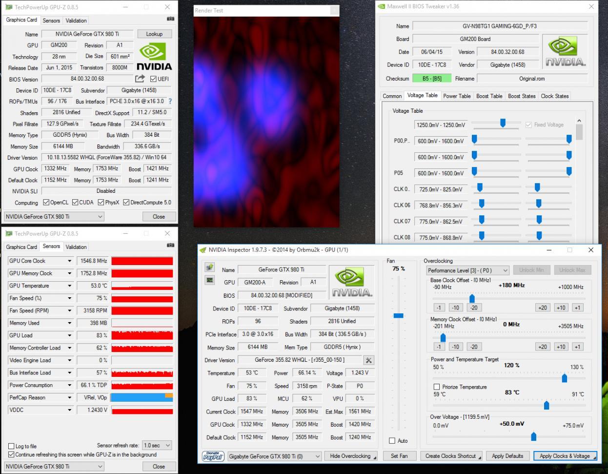
Task: Switch to Common tab in BIOS Tweaker
Action: (392, 96)
